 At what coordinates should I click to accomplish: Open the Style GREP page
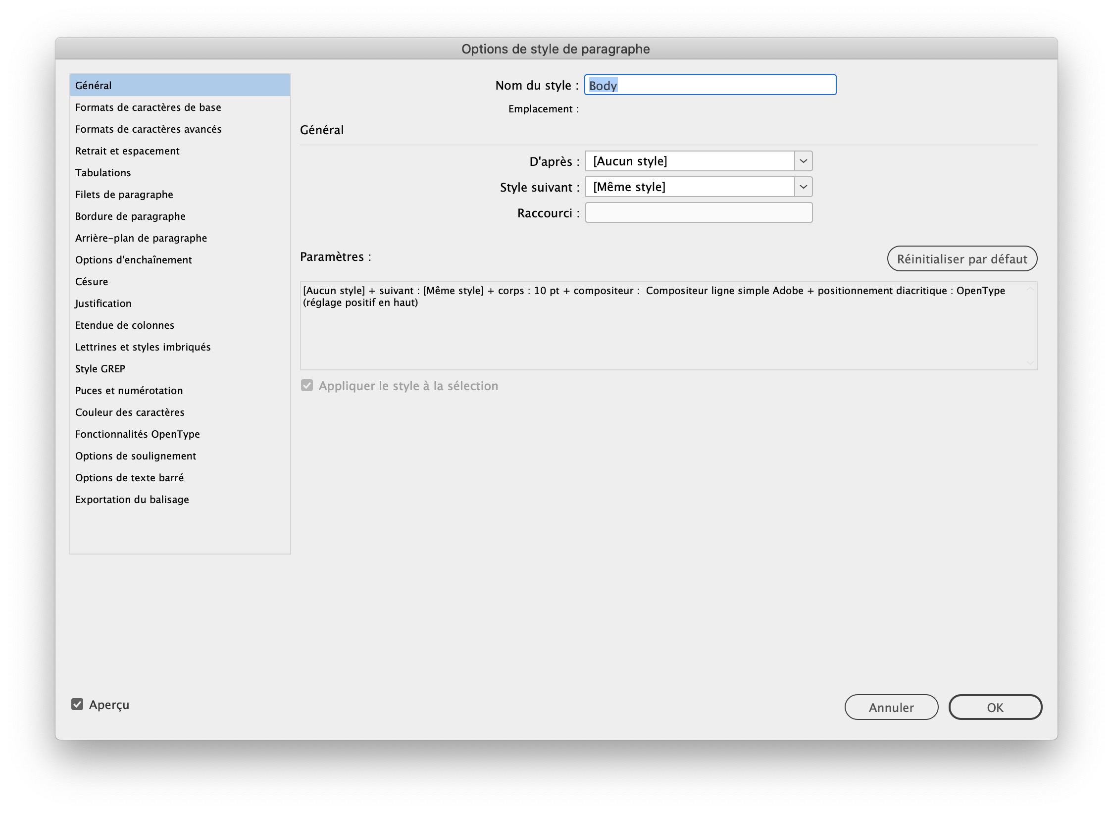[x=100, y=368]
